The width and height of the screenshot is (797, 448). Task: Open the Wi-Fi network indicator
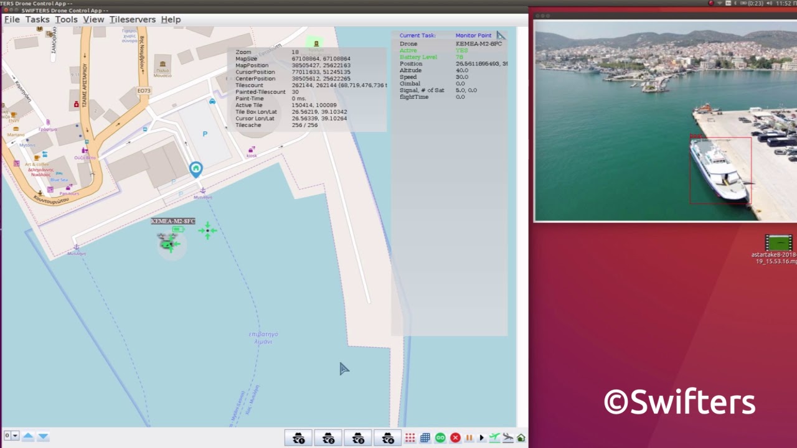tap(720, 3)
